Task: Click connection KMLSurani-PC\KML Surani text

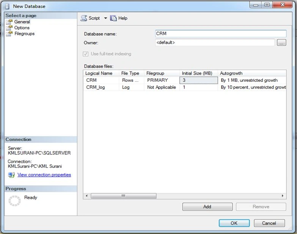Action: [x=35, y=166]
